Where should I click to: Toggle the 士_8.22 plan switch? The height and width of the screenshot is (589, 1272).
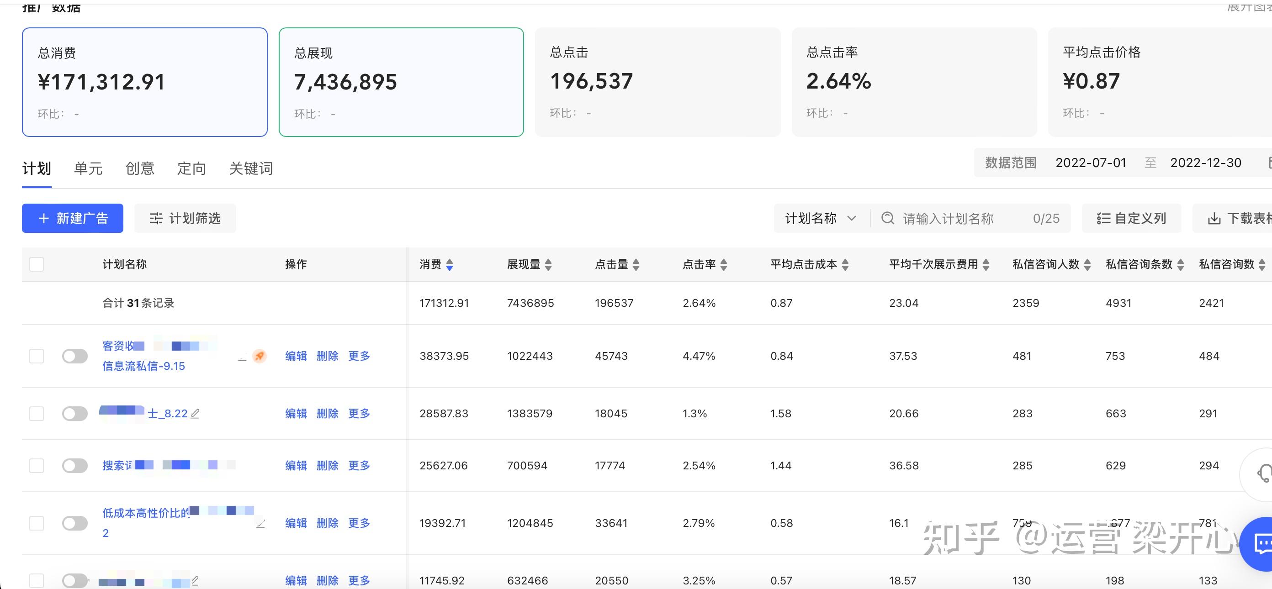pyautogui.click(x=75, y=413)
